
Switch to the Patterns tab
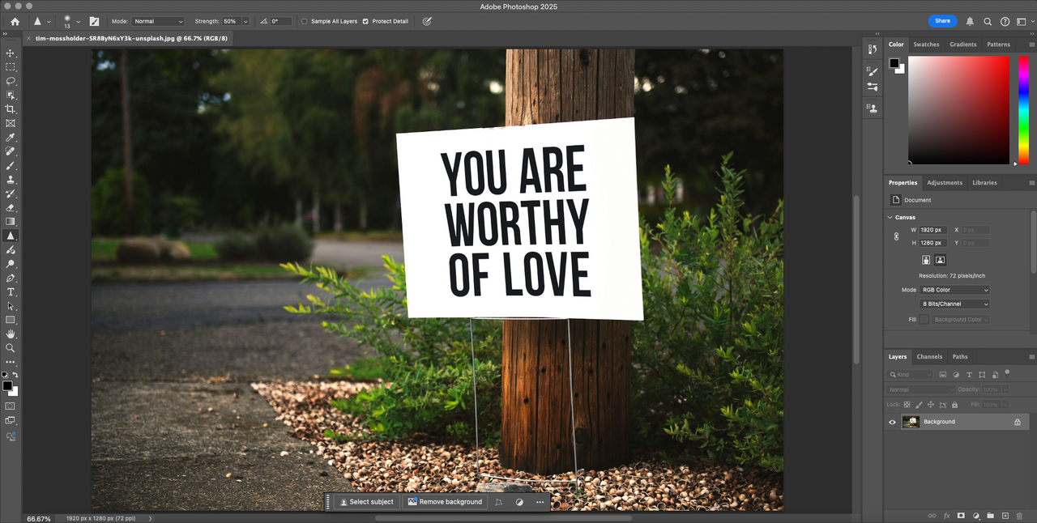pyautogui.click(x=998, y=45)
